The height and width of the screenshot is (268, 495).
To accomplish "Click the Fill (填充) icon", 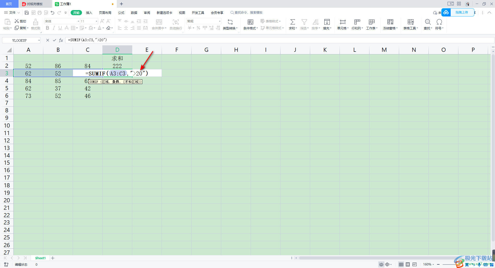I will [x=327, y=22].
